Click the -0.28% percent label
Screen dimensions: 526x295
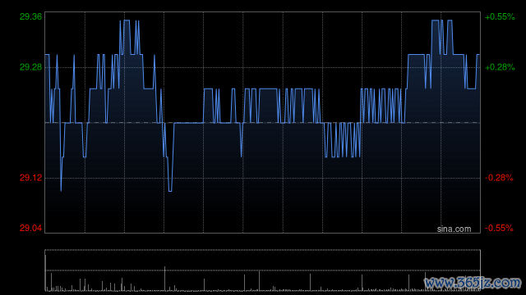[x=499, y=178]
